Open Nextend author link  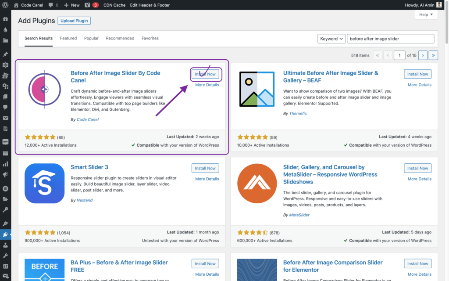pyautogui.click(x=85, y=200)
